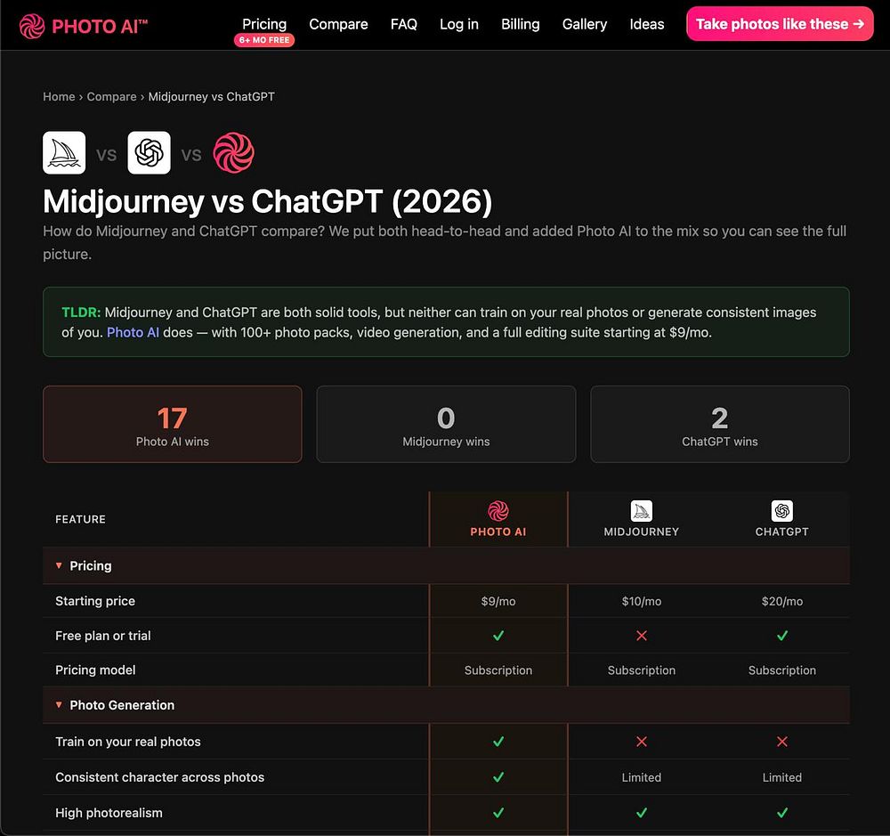Click the FEATURE column header
The image size is (890, 836).
[x=81, y=519]
